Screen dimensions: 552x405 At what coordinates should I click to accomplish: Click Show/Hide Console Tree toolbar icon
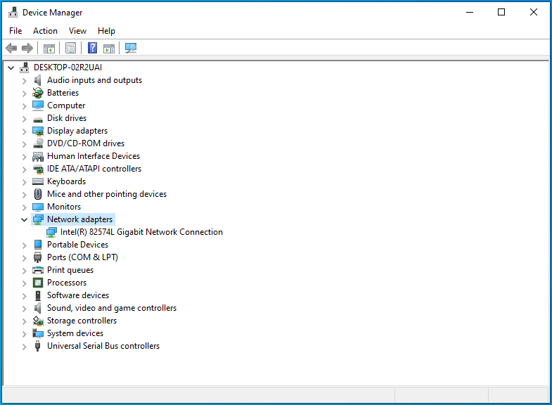pos(49,48)
